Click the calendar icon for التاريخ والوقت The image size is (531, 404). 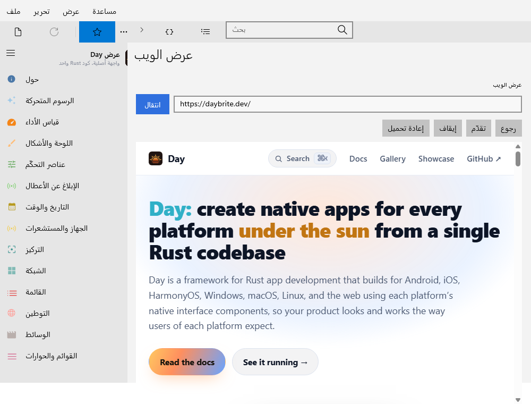click(12, 207)
